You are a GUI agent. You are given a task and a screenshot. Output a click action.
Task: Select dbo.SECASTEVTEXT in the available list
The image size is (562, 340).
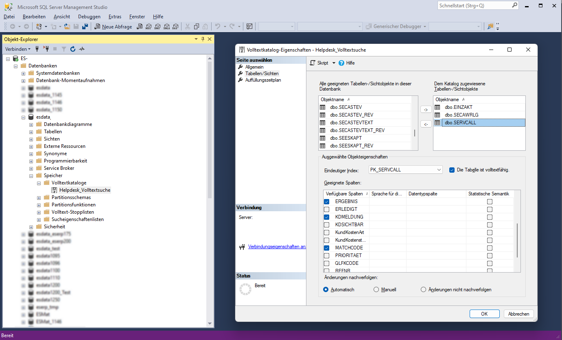point(352,123)
